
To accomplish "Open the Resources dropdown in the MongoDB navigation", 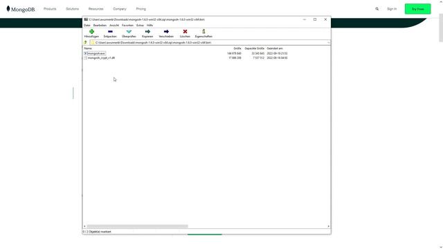I will pos(96,9).
